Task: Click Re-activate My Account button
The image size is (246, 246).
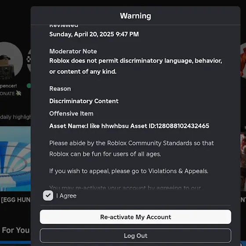Action: click(135, 217)
